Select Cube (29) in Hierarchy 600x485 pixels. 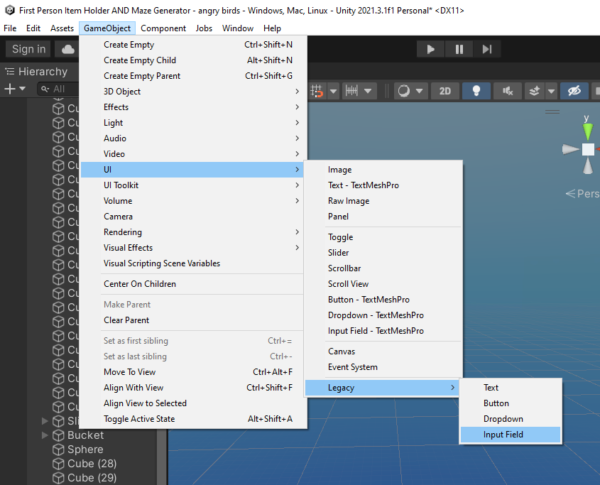(x=92, y=478)
